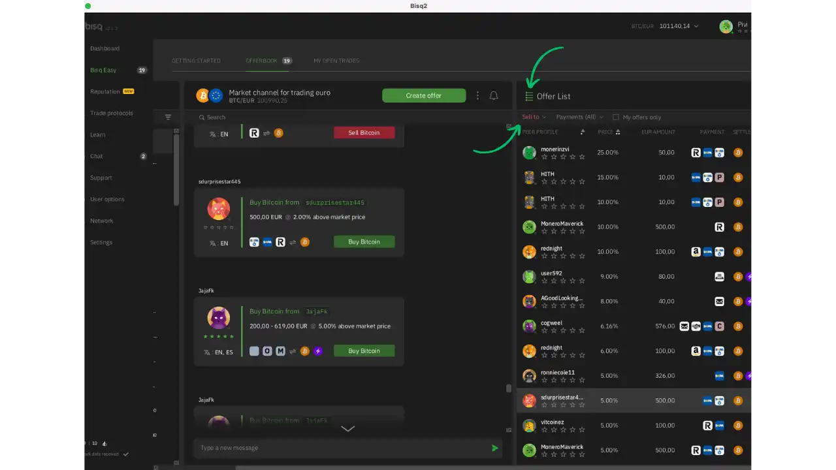Click JajaFk's purple cat avatar

[219, 318]
